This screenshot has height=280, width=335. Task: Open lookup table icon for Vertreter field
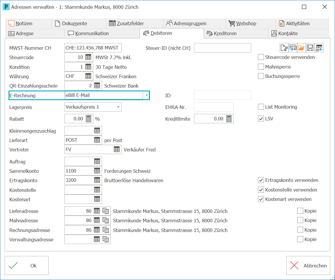[117, 149]
